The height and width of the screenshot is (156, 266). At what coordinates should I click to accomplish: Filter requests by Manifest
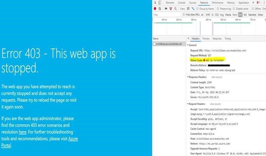[x=252, y=15]
